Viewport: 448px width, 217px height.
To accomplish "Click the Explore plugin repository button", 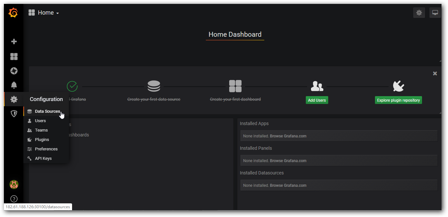I will pyautogui.click(x=398, y=100).
